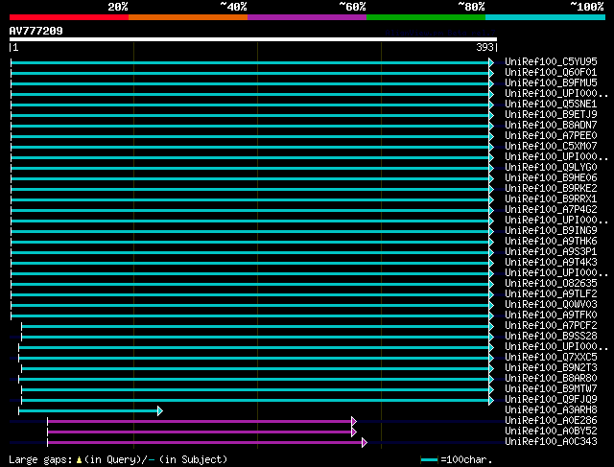Viewport: 614px width, 467px height.
Task: Click the purple alignment bar for A0E286
Action: (202, 421)
